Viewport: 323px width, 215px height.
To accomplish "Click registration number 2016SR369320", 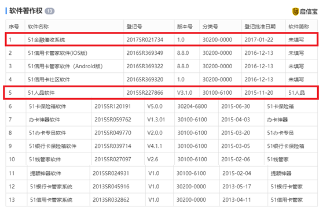I will (x=145, y=79).
